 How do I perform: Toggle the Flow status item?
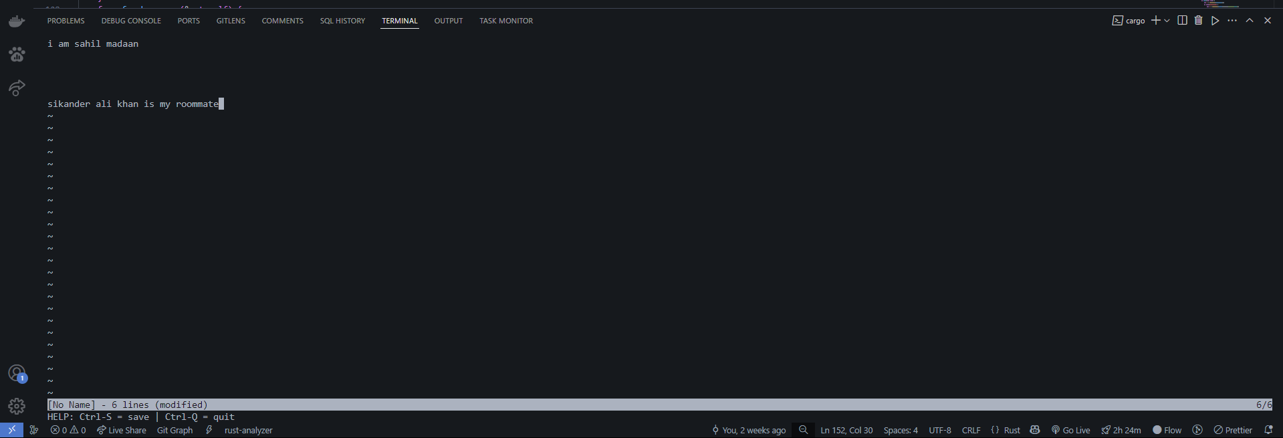pyautogui.click(x=1167, y=430)
